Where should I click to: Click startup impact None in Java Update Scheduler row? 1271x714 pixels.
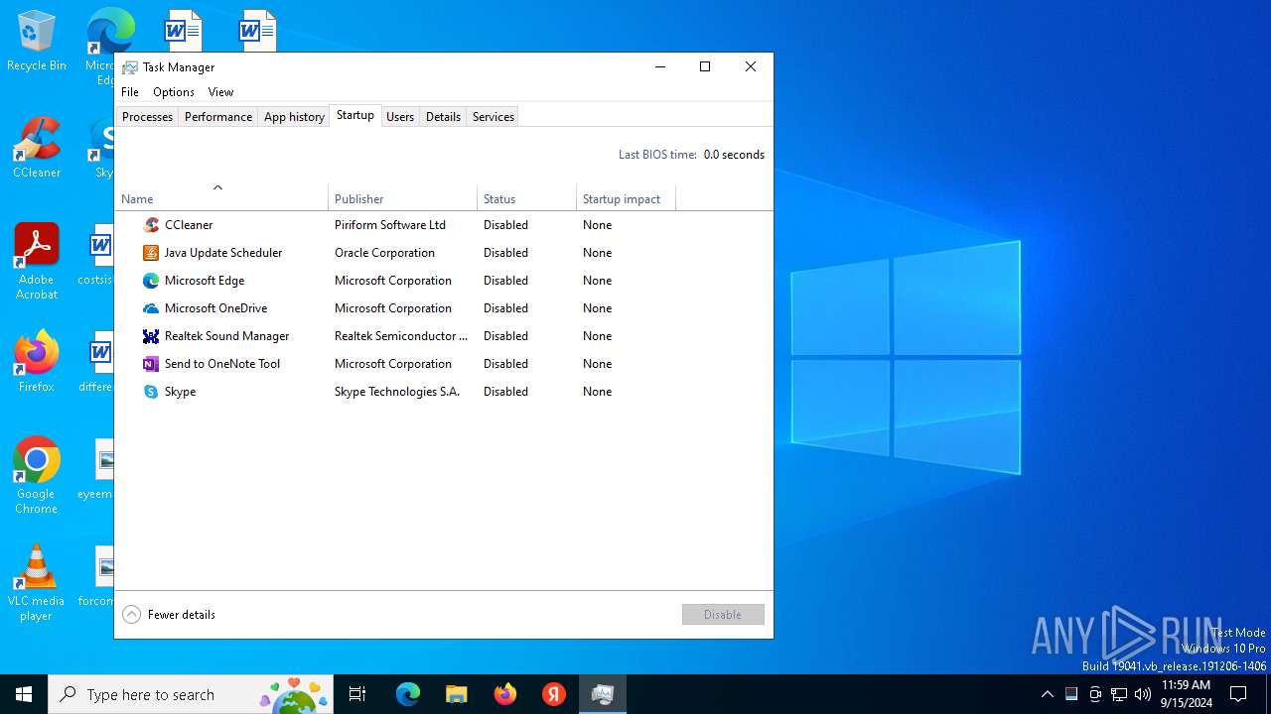[x=598, y=253]
